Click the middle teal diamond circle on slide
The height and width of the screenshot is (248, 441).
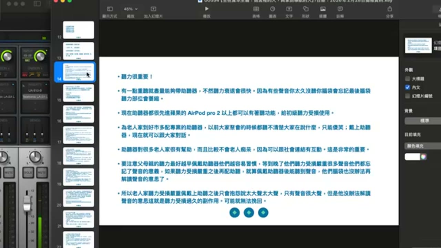(x=249, y=213)
